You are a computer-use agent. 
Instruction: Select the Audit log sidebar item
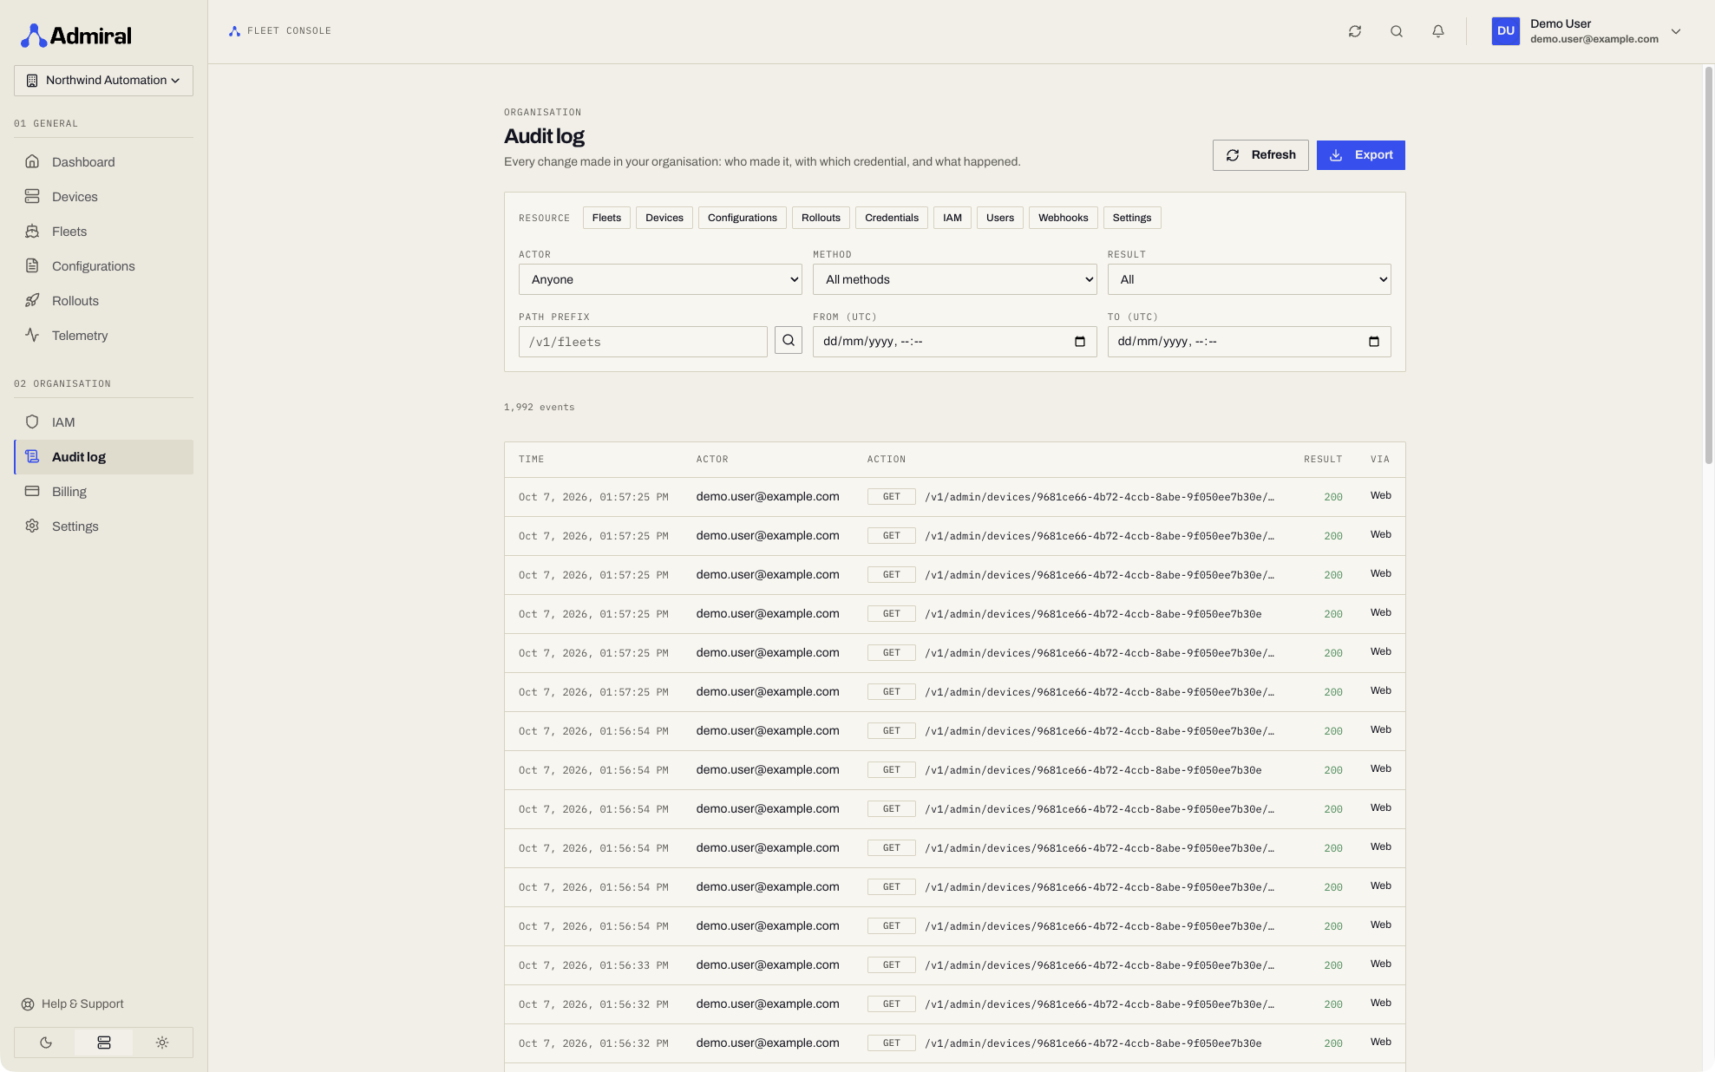click(x=104, y=457)
